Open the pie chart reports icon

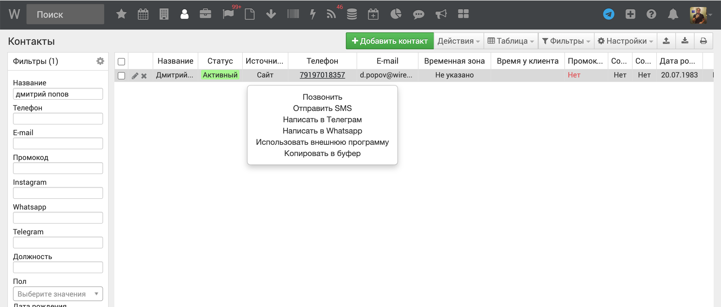(x=396, y=14)
